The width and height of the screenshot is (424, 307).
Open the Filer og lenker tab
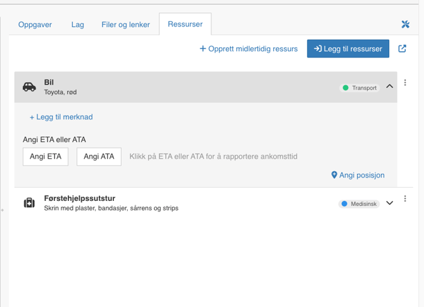[x=126, y=25]
